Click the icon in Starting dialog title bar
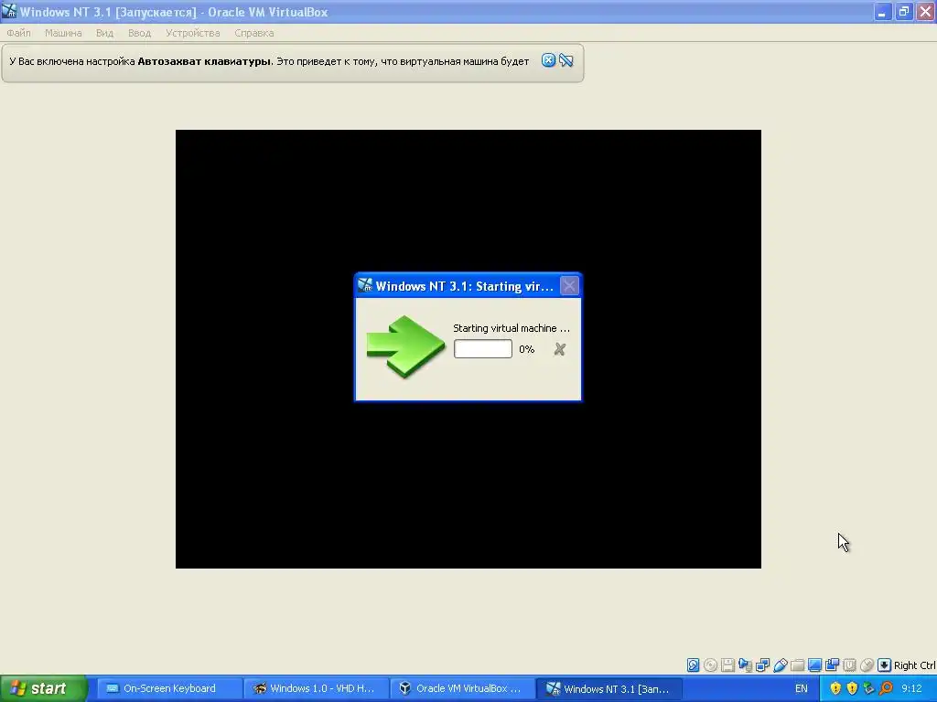The height and width of the screenshot is (702, 937). [x=364, y=286]
